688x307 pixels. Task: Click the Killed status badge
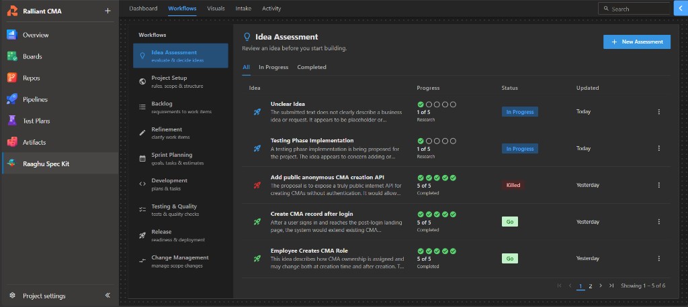pyautogui.click(x=513, y=185)
